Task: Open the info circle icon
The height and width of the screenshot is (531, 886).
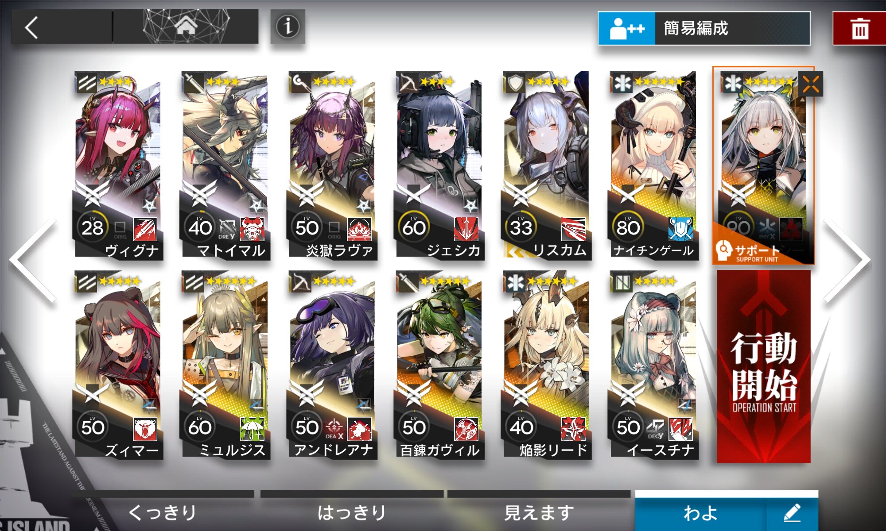Action: tap(288, 27)
